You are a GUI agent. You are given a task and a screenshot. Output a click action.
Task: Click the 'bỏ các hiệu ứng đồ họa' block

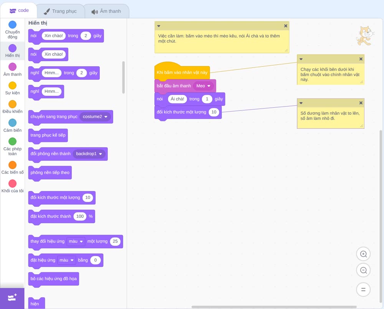(x=54, y=279)
